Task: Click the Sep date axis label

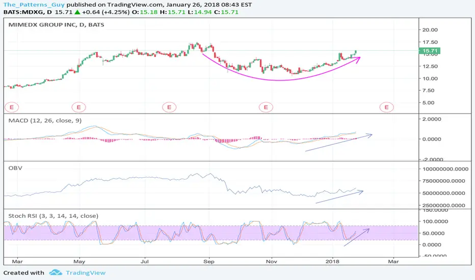Action: click(209, 262)
